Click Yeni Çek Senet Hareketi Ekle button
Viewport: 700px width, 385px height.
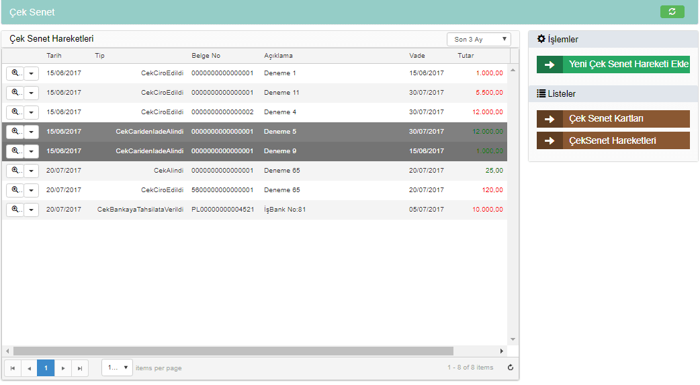pos(613,65)
